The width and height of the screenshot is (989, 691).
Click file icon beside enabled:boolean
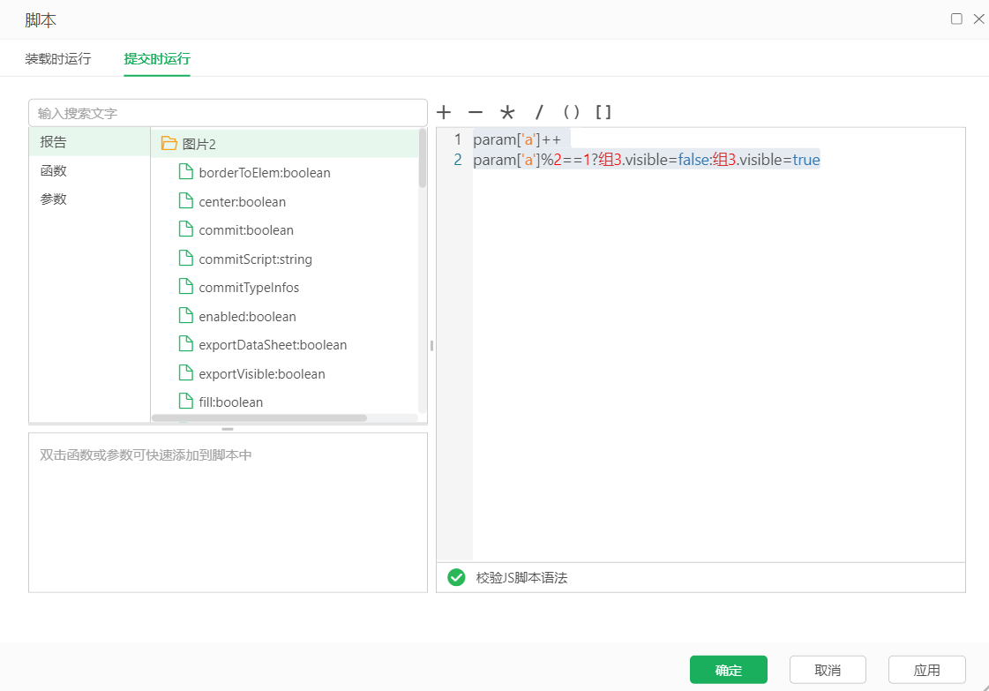185,316
